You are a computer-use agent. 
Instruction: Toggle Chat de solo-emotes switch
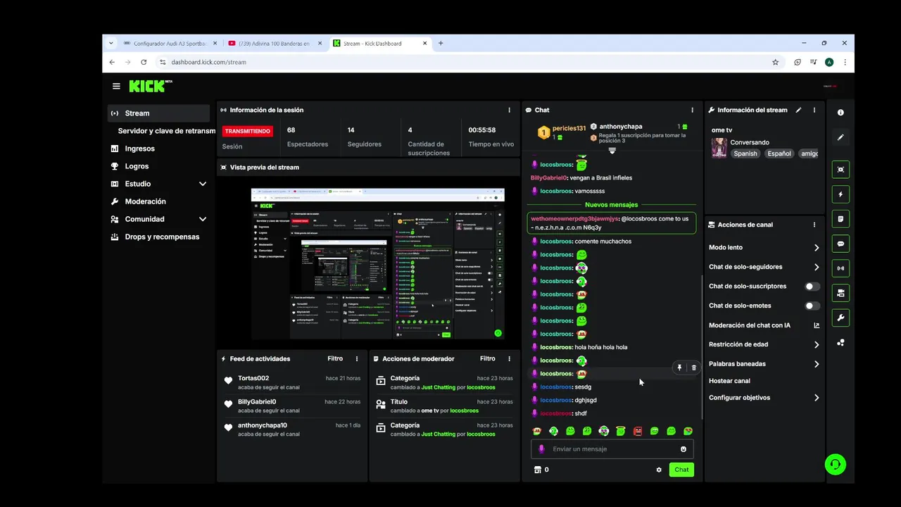(x=812, y=306)
